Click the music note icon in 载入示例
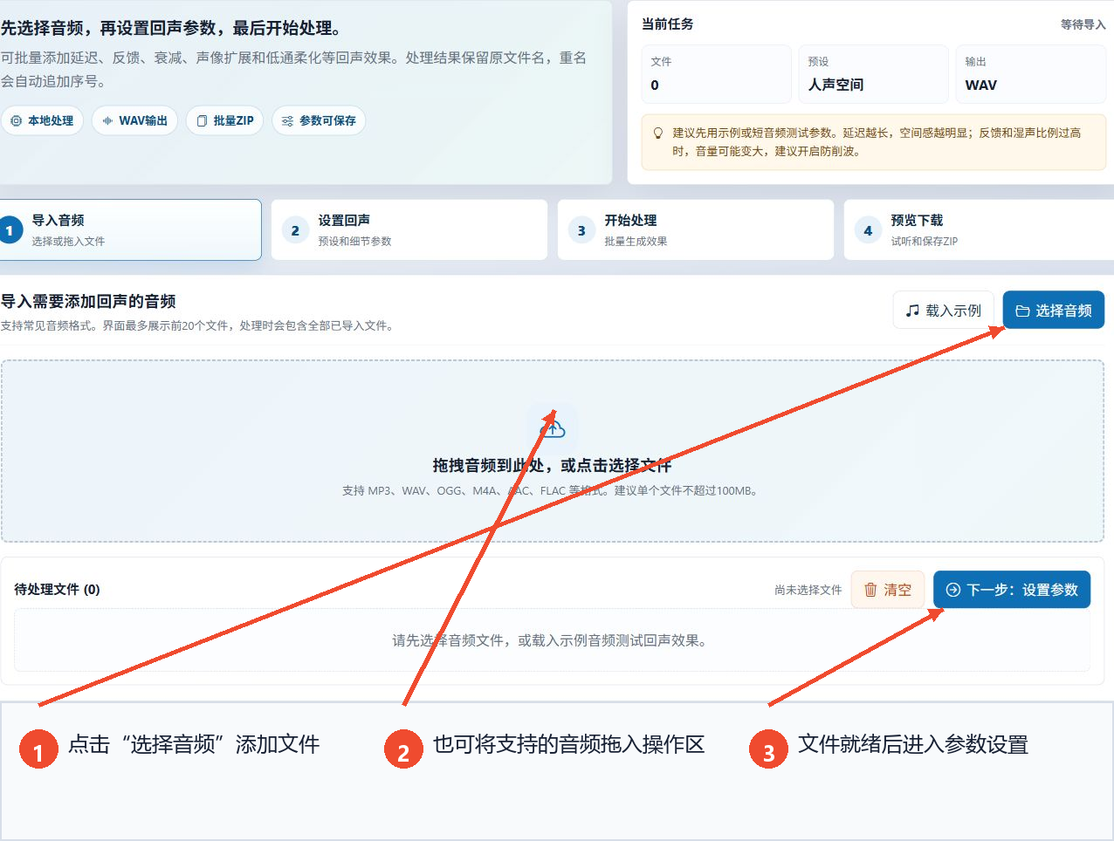 pyautogui.click(x=912, y=311)
